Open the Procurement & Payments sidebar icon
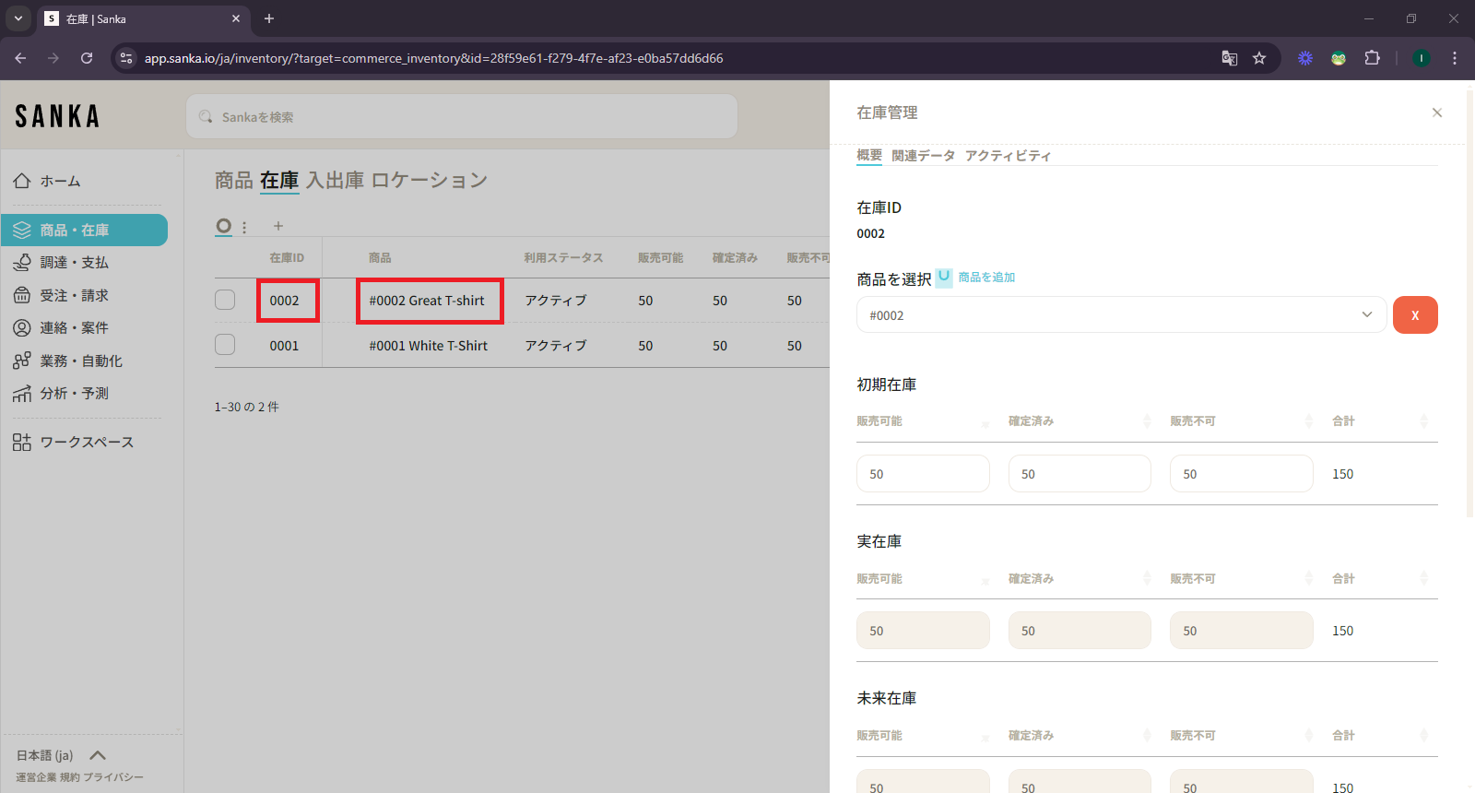 click(22, 263)
